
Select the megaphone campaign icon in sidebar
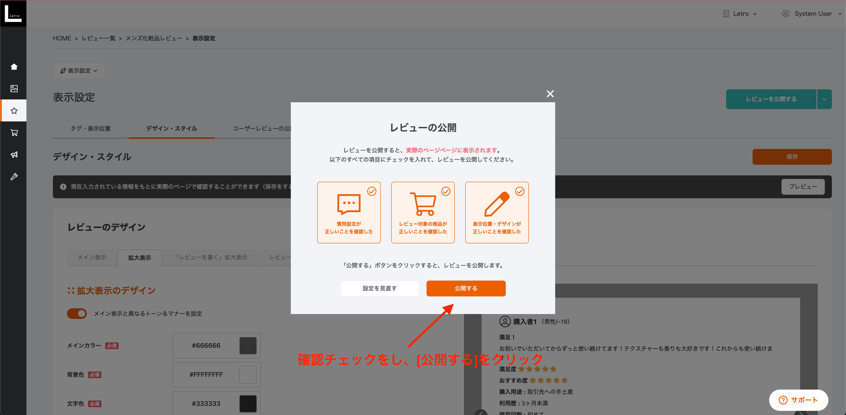click(14, 155)
